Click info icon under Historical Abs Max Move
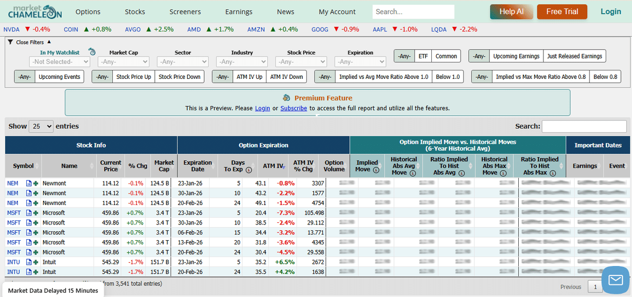The height and width of the screenshot is (297, 632). pyautogui.click(x=502, y=172)
